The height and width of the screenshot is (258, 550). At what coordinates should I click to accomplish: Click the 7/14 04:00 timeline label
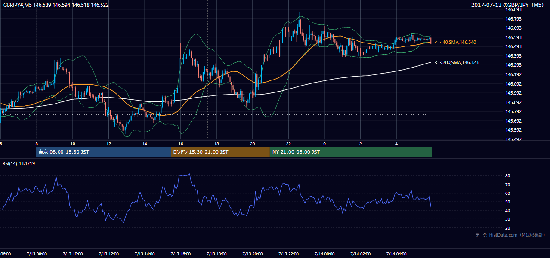click(x=396, y=254)
